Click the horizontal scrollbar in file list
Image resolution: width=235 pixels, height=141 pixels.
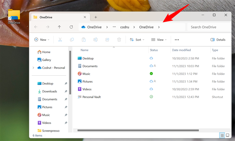(138, 130)
